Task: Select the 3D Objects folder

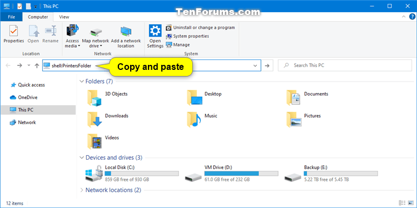Action: [x=108, y=98]
